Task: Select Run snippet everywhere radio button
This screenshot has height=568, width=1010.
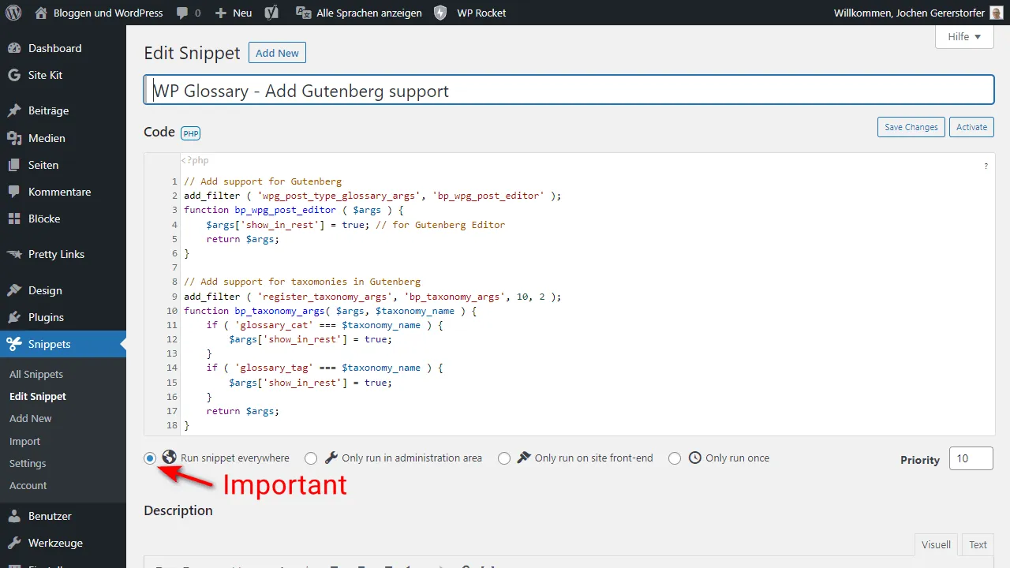Action: coord(150,458)
